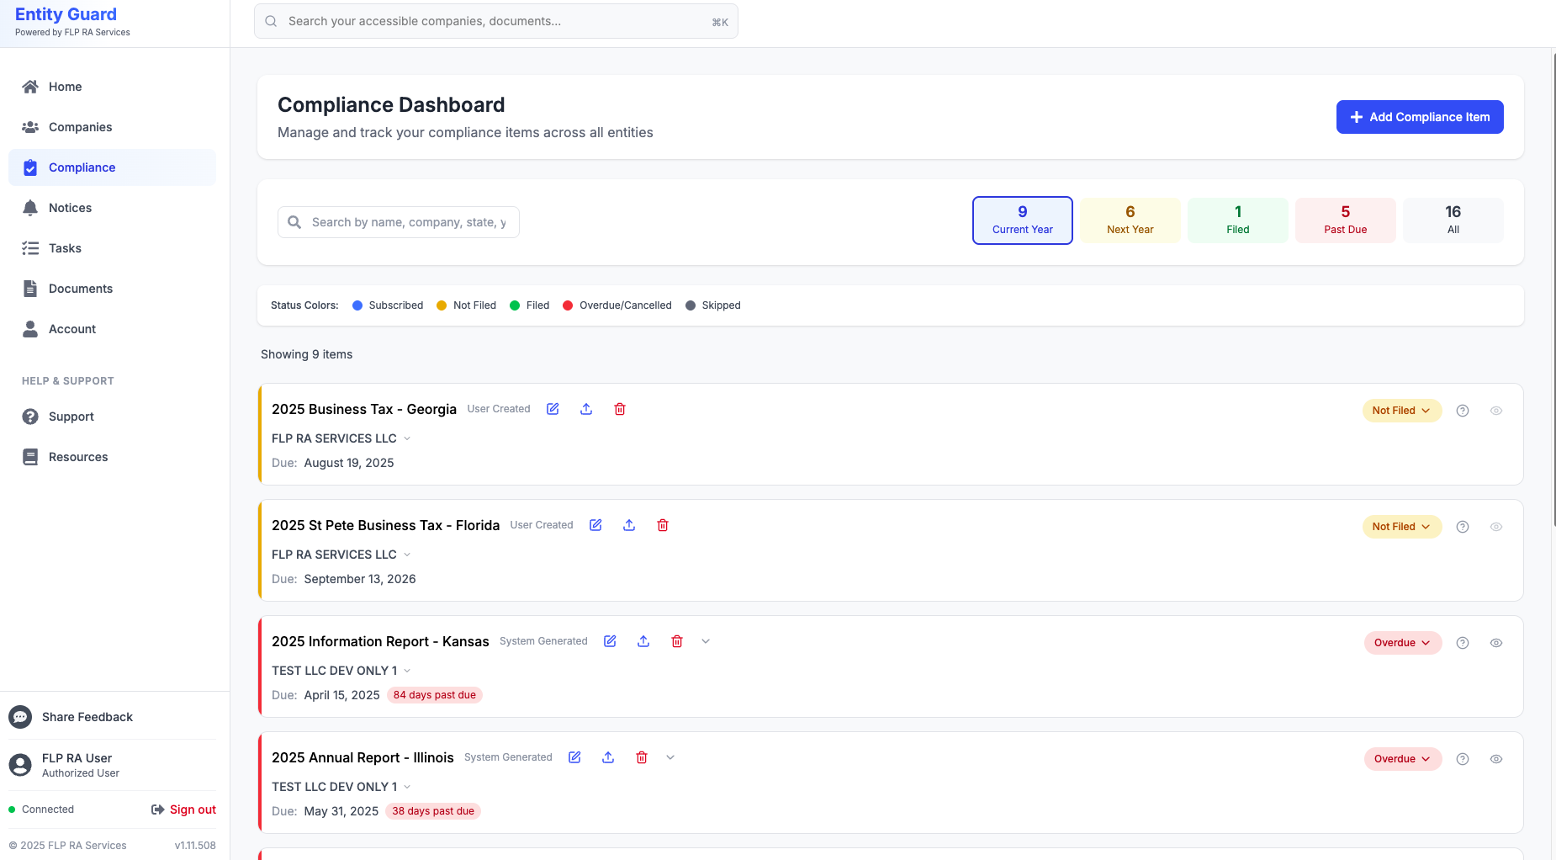Click the Sign out link

coord(183,810)
